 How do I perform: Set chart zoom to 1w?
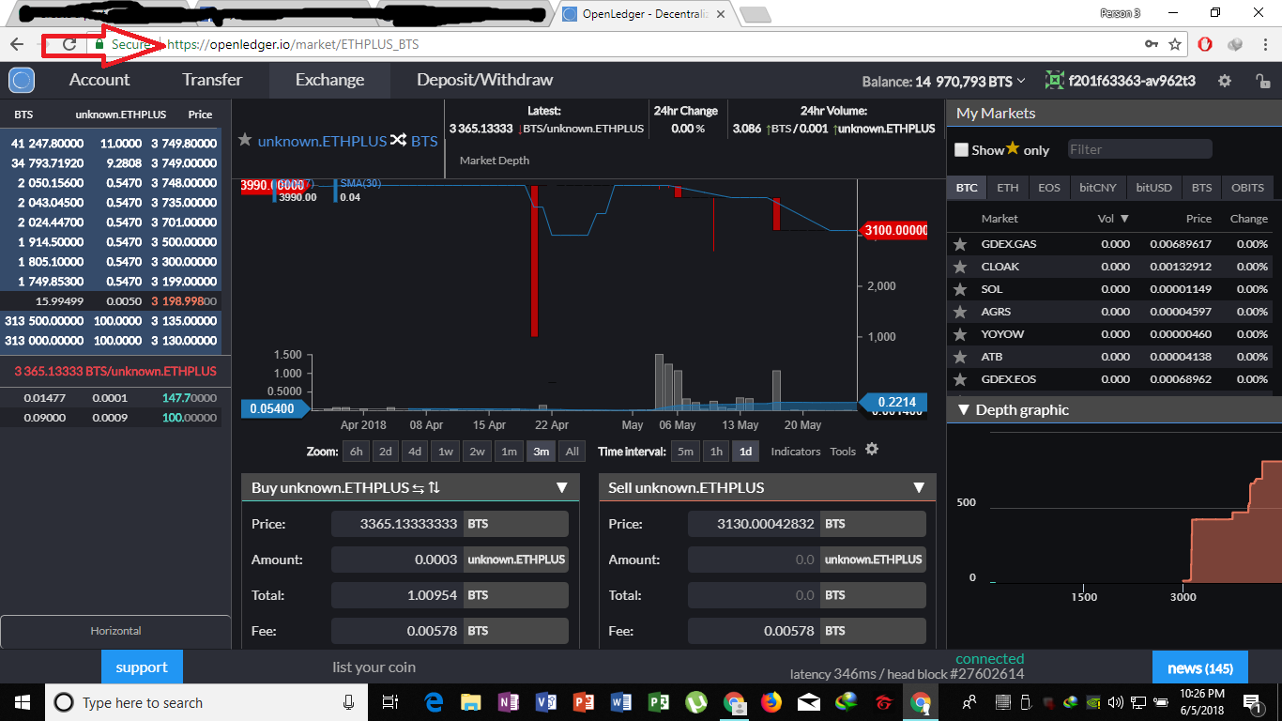click(x=446, y=452)
